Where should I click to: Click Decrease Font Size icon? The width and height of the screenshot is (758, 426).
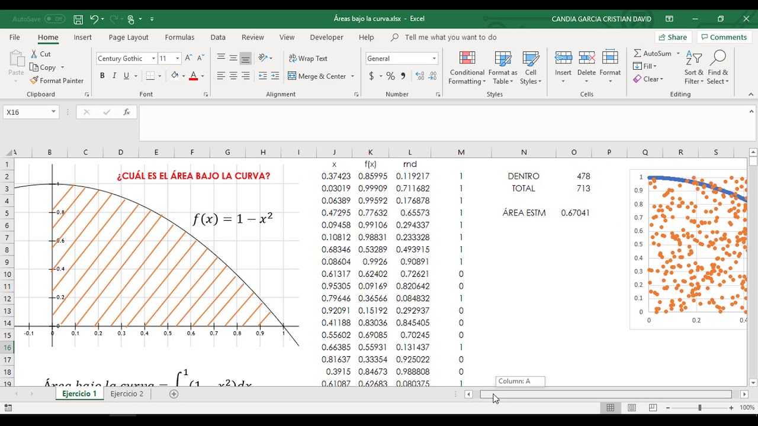pos(201,58)
